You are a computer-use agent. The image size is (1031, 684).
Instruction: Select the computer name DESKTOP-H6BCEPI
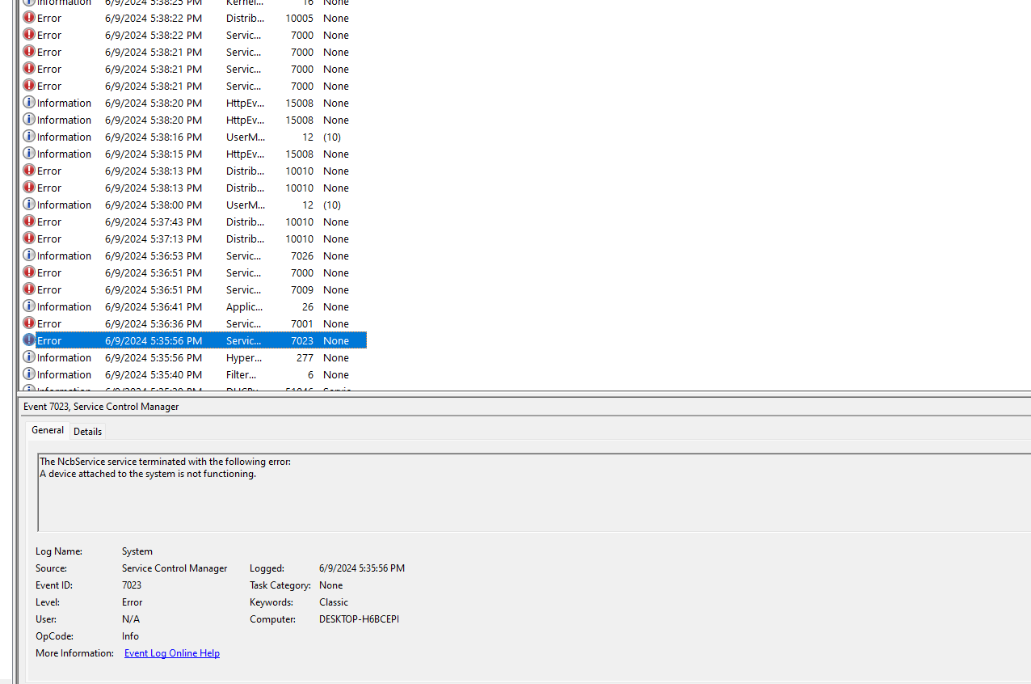click(x=359, y=619)
